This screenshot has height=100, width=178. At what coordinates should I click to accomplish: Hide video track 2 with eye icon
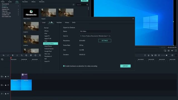coord(8,77)
